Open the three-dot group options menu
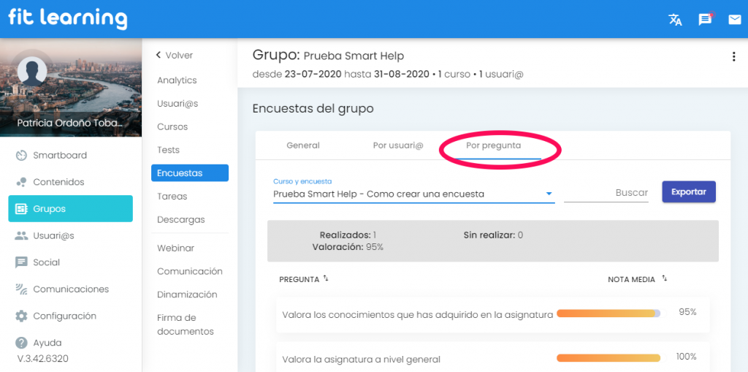 (x=733, y=57)
